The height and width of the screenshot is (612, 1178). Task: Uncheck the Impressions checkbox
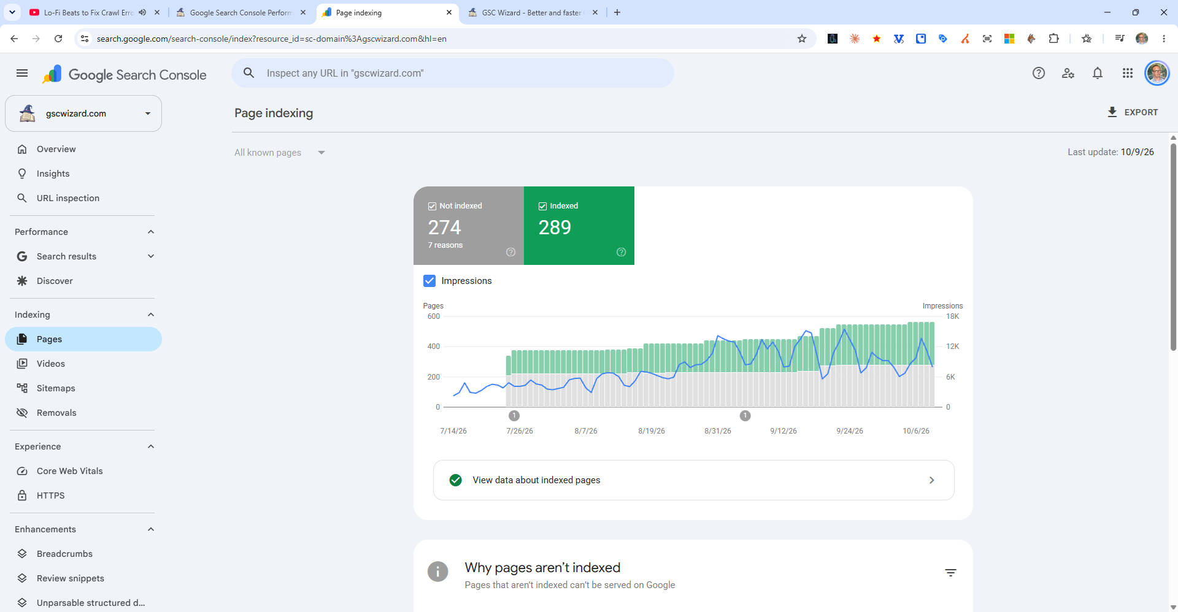pyautogui.click(x=429, y=281)
